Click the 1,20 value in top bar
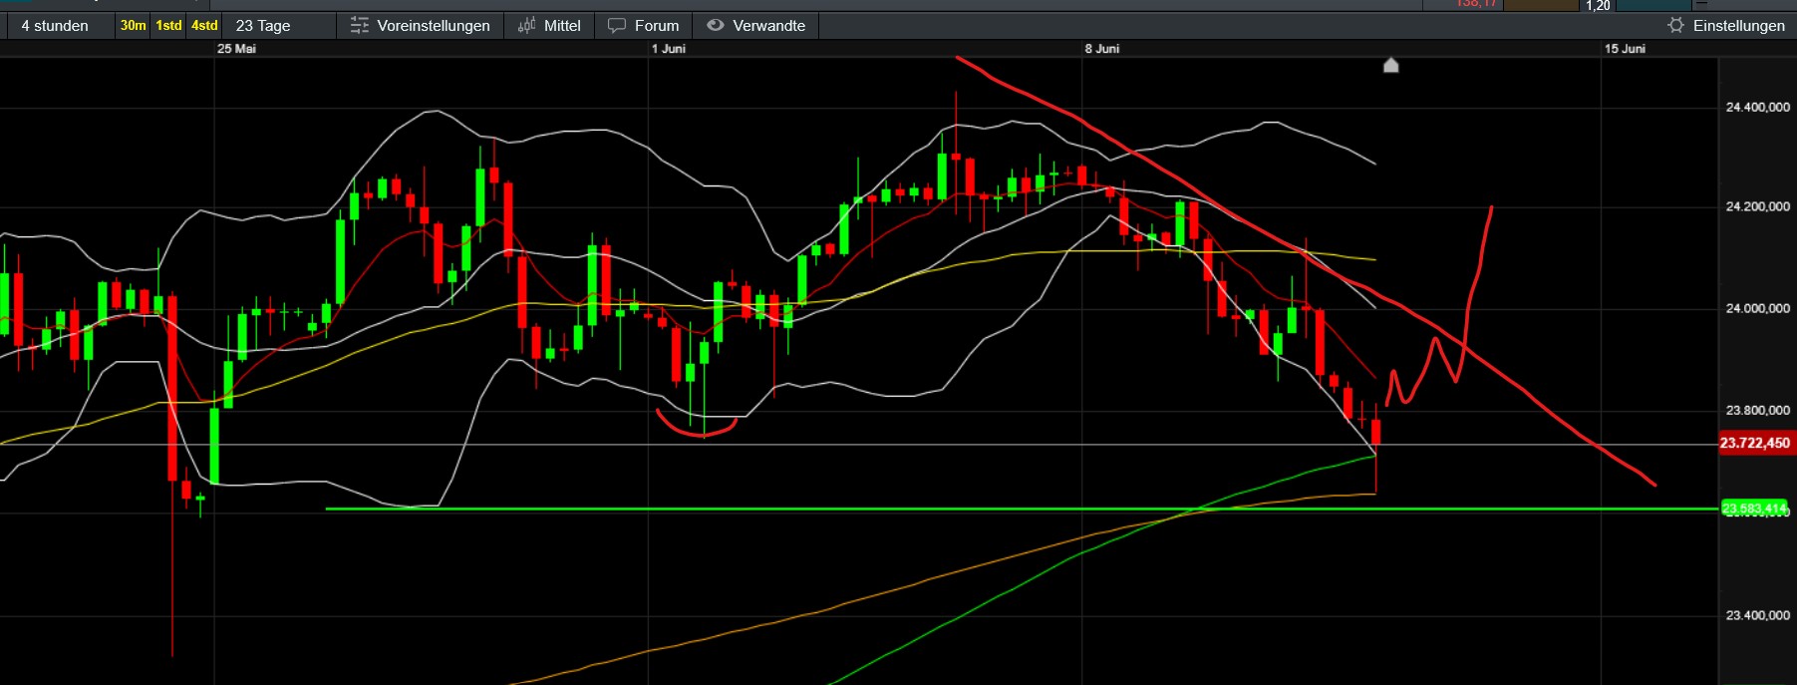Viewport: 1797px width, 685px height. click(x=1598, y=5)
